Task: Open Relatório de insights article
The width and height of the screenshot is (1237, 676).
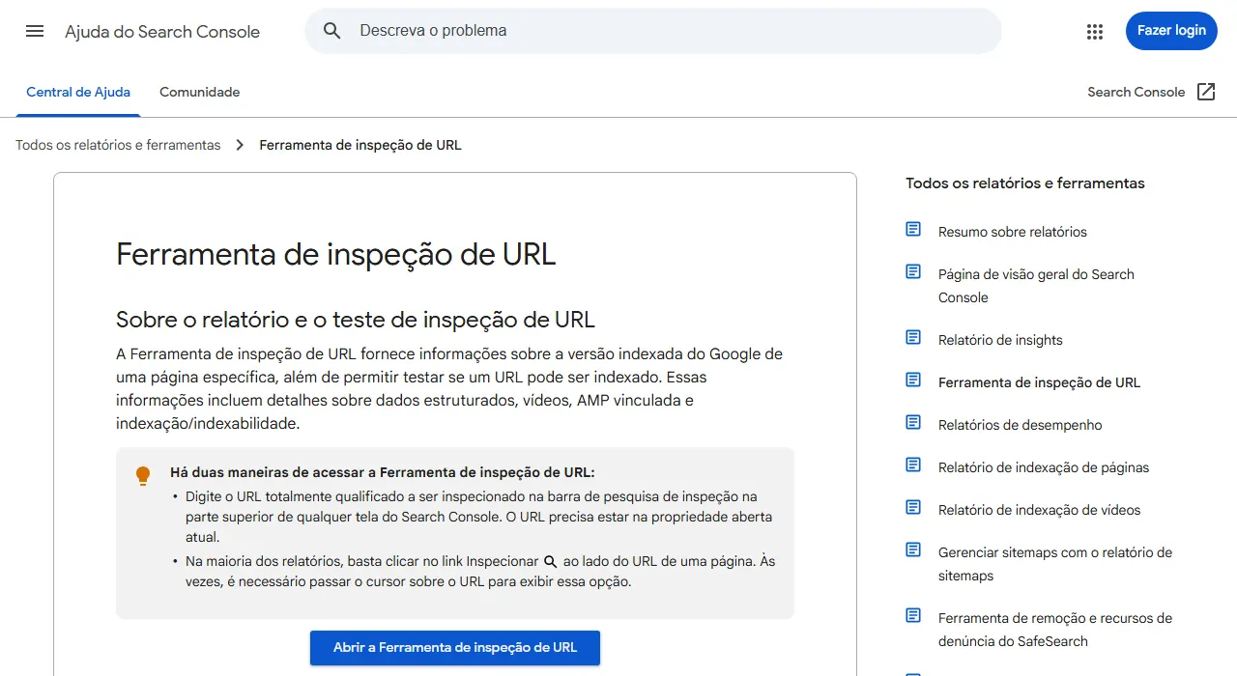Action: click(x=1000, y=340)
